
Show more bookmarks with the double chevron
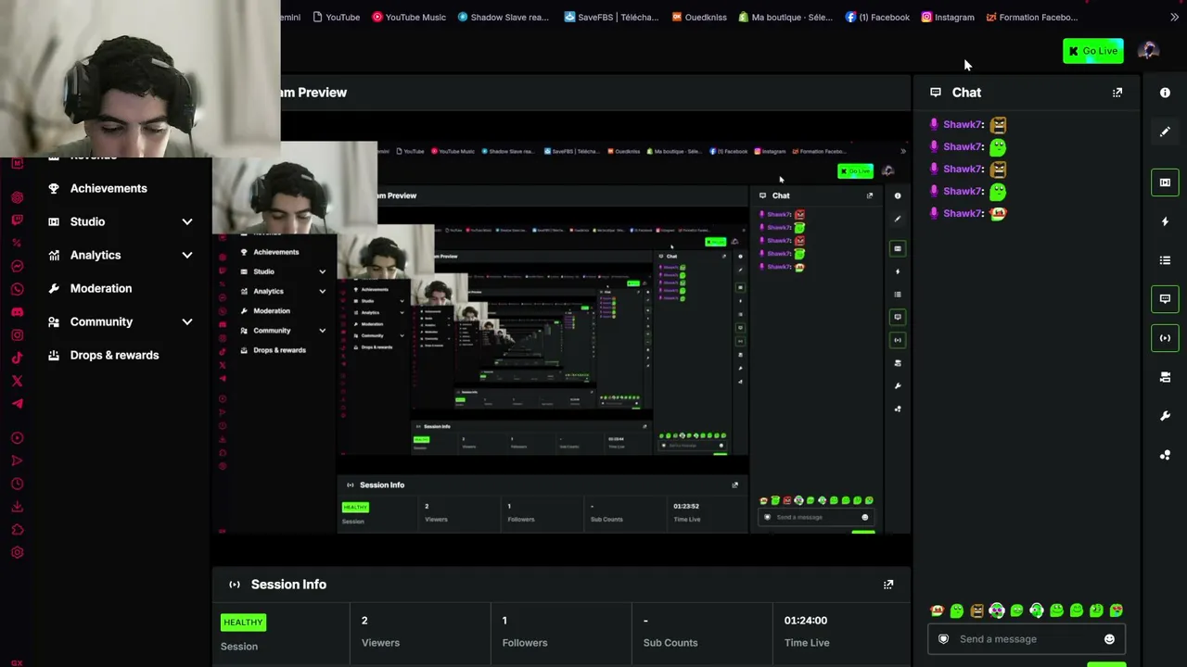pyautogui.click(x=1174, y=17)
